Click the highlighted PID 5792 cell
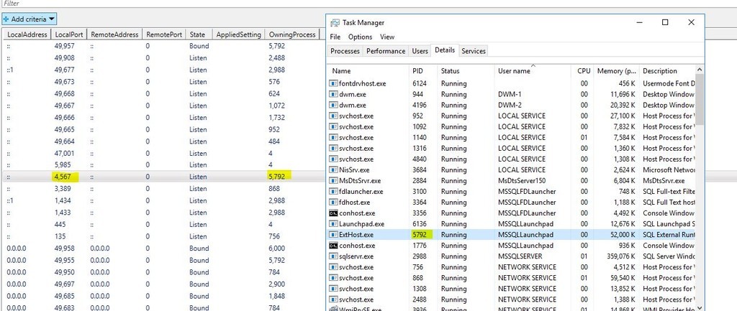737x311 pixels. click(422, 235)
